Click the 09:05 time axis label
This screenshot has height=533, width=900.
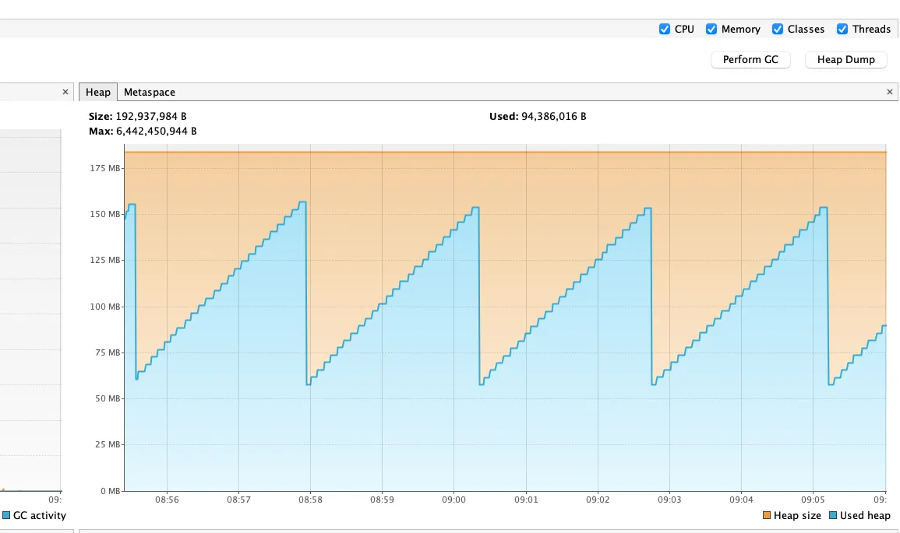point(813,499)
